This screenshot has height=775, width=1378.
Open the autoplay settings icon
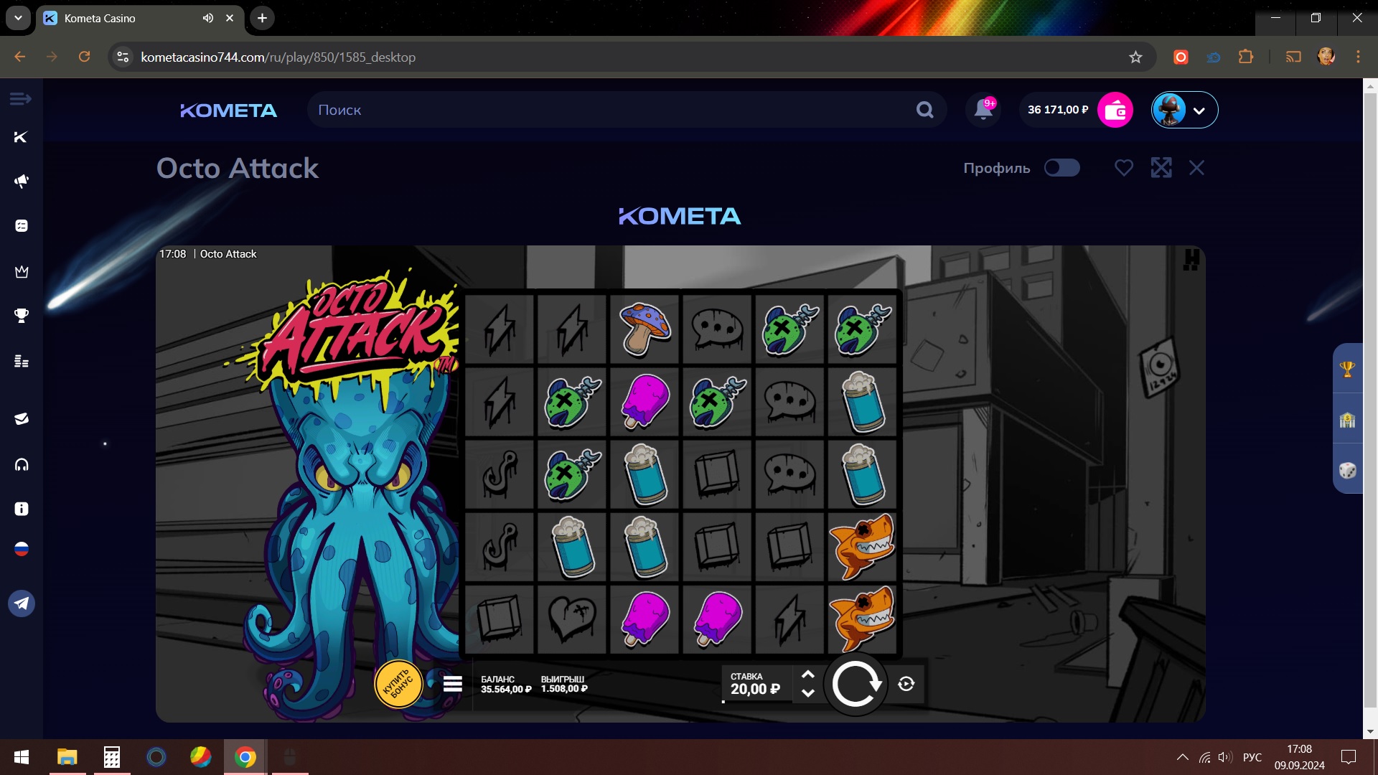click(906, 684)
